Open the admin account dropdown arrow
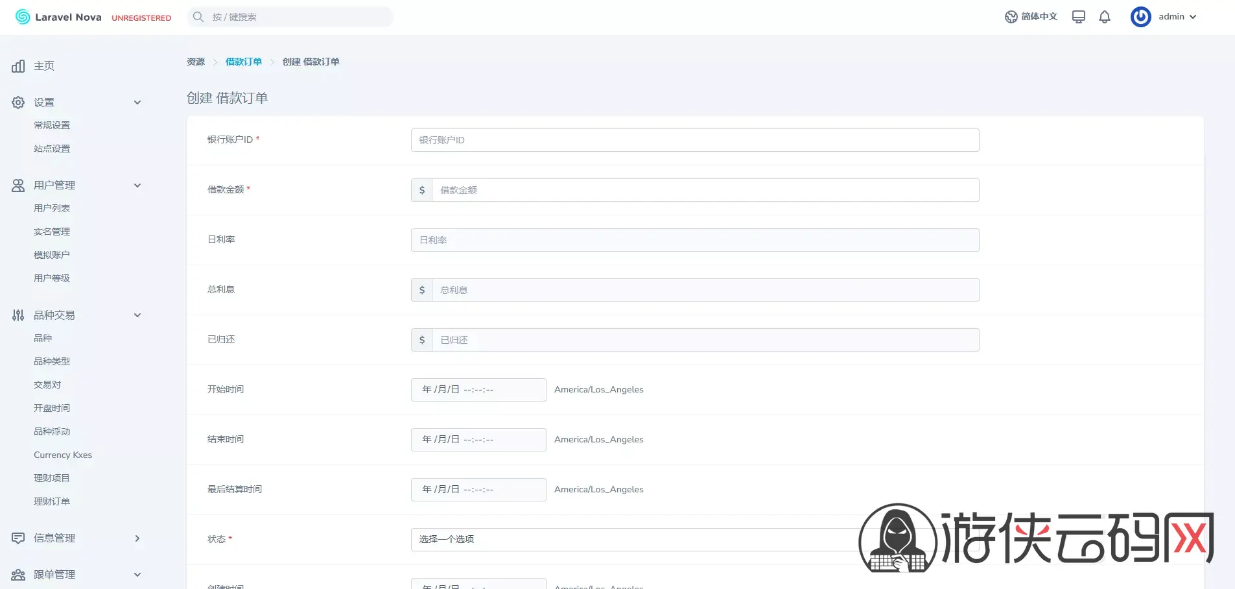 (1193, 17)
